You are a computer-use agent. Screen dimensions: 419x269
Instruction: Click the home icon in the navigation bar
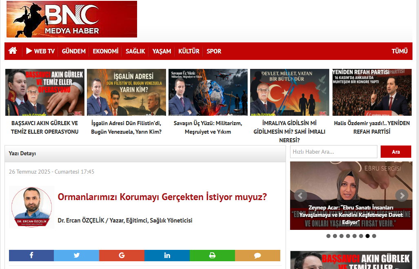pos(13,51)
